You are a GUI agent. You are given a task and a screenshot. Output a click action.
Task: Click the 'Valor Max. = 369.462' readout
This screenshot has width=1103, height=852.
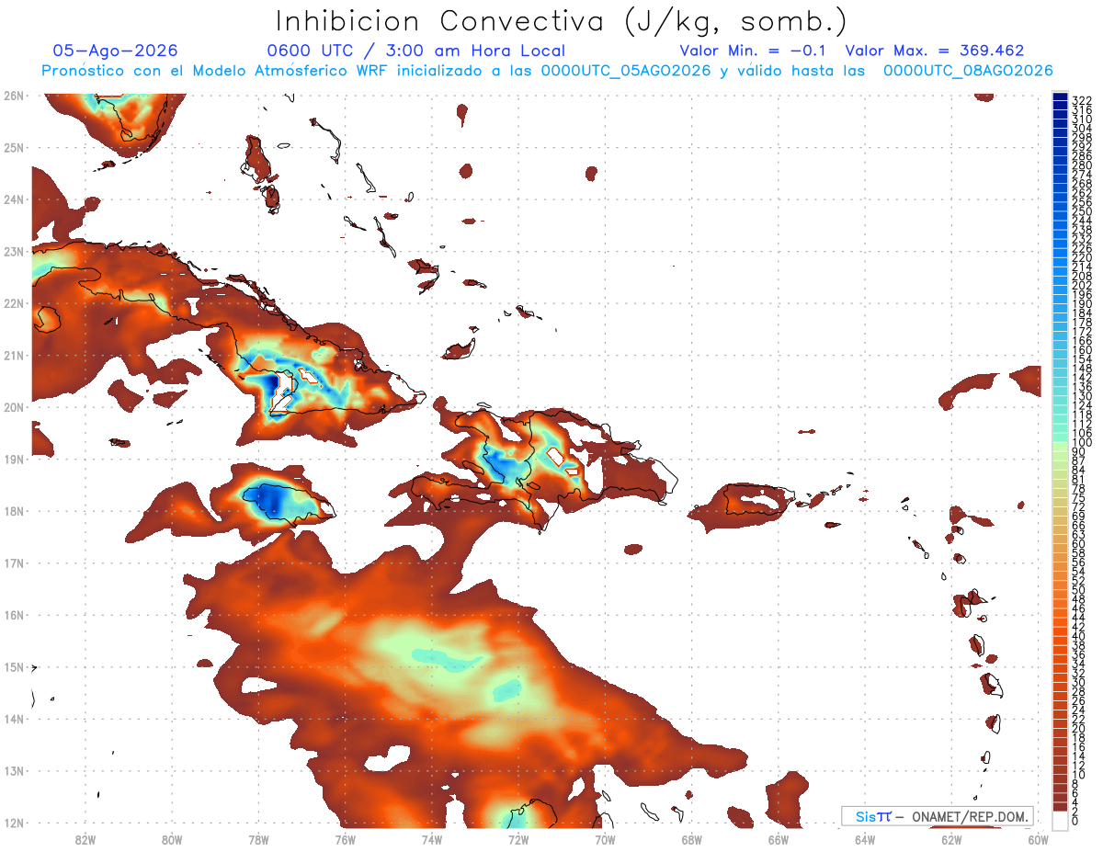coord(935,51)
